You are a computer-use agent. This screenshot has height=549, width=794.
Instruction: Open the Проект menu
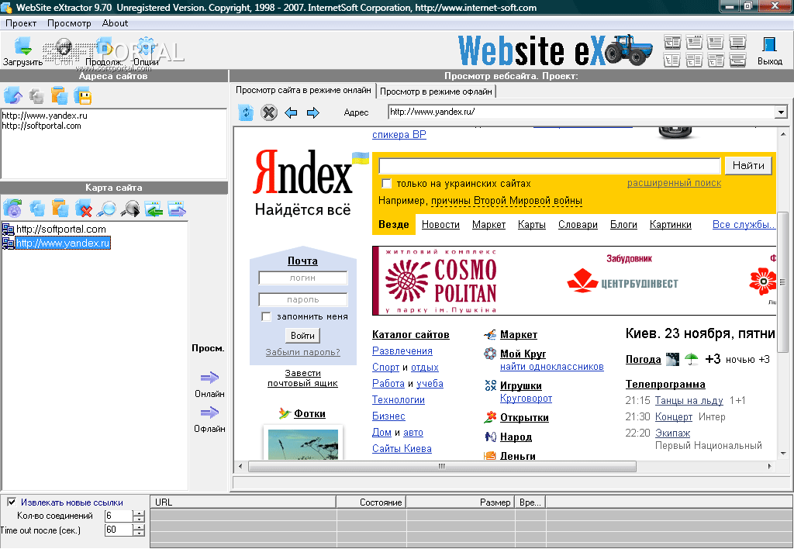coord(21,23)
